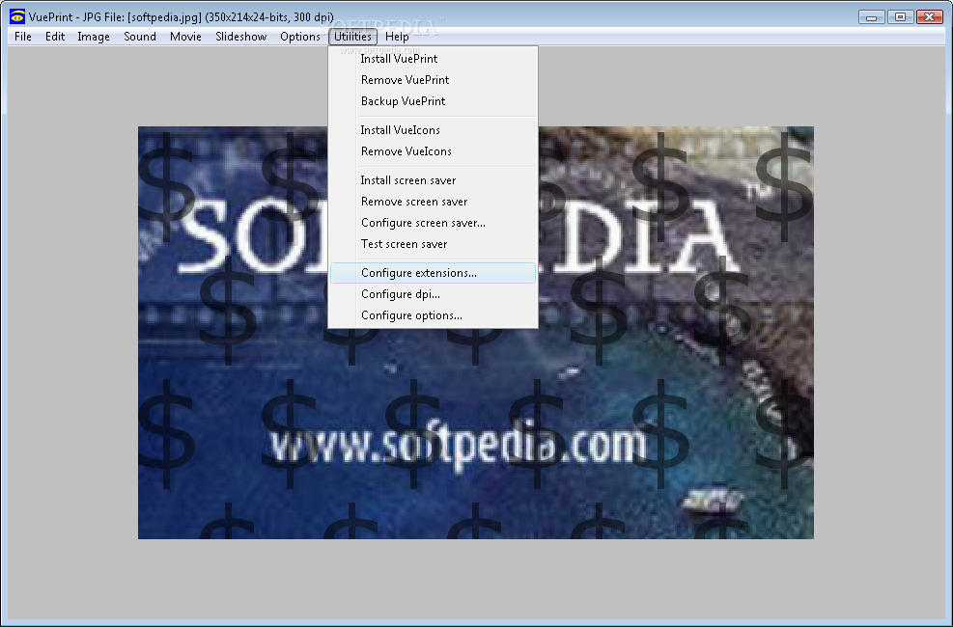953x627 pixels.
Task: Open the Image menu
Action: click(94, 37)
